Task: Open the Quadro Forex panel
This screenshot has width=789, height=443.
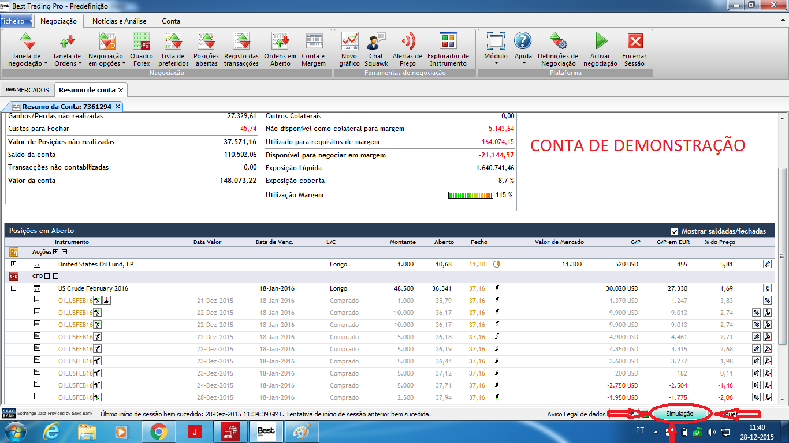Action: [142, 49]
